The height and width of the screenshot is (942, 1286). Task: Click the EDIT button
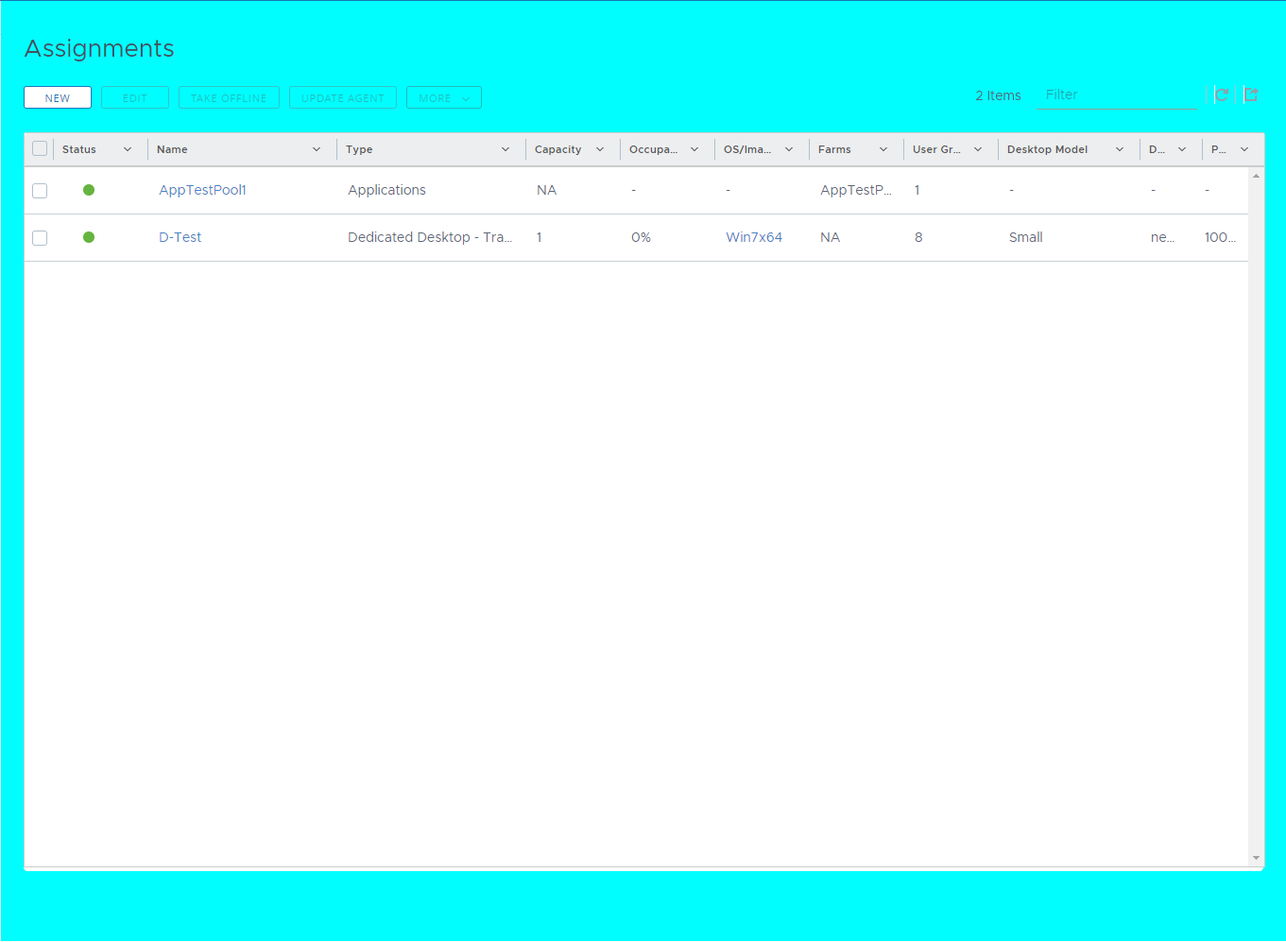coord(135,97)
